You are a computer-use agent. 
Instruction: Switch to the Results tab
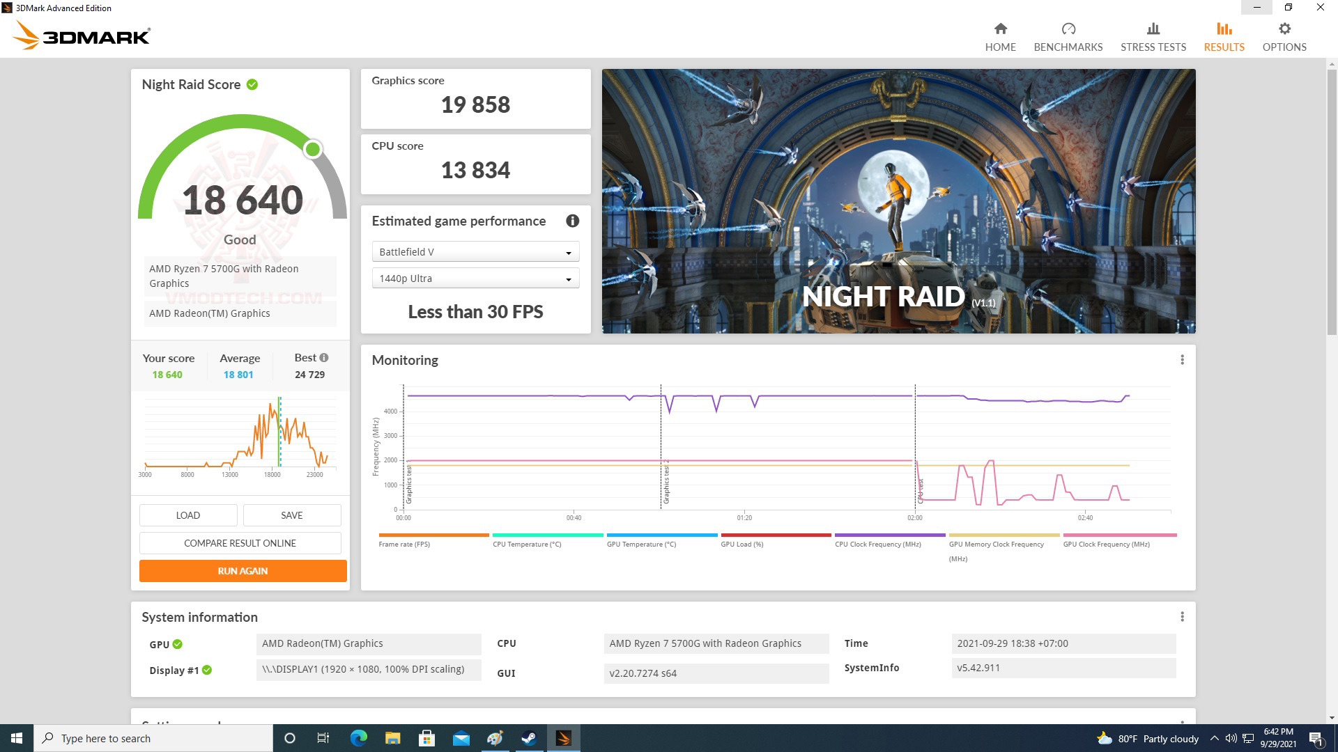point(1224,37)
